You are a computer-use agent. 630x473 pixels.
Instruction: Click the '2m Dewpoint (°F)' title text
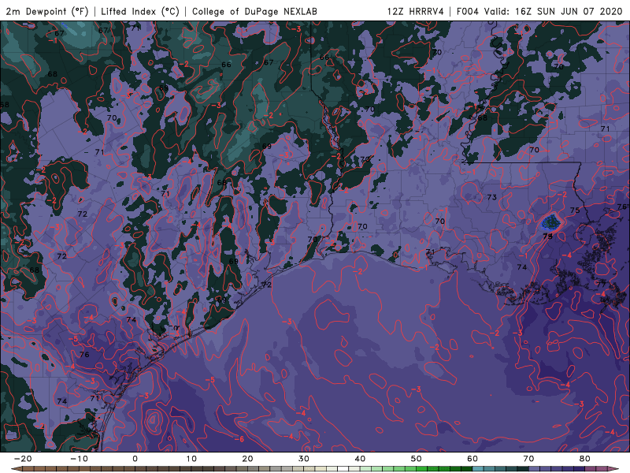click(46, 11)
